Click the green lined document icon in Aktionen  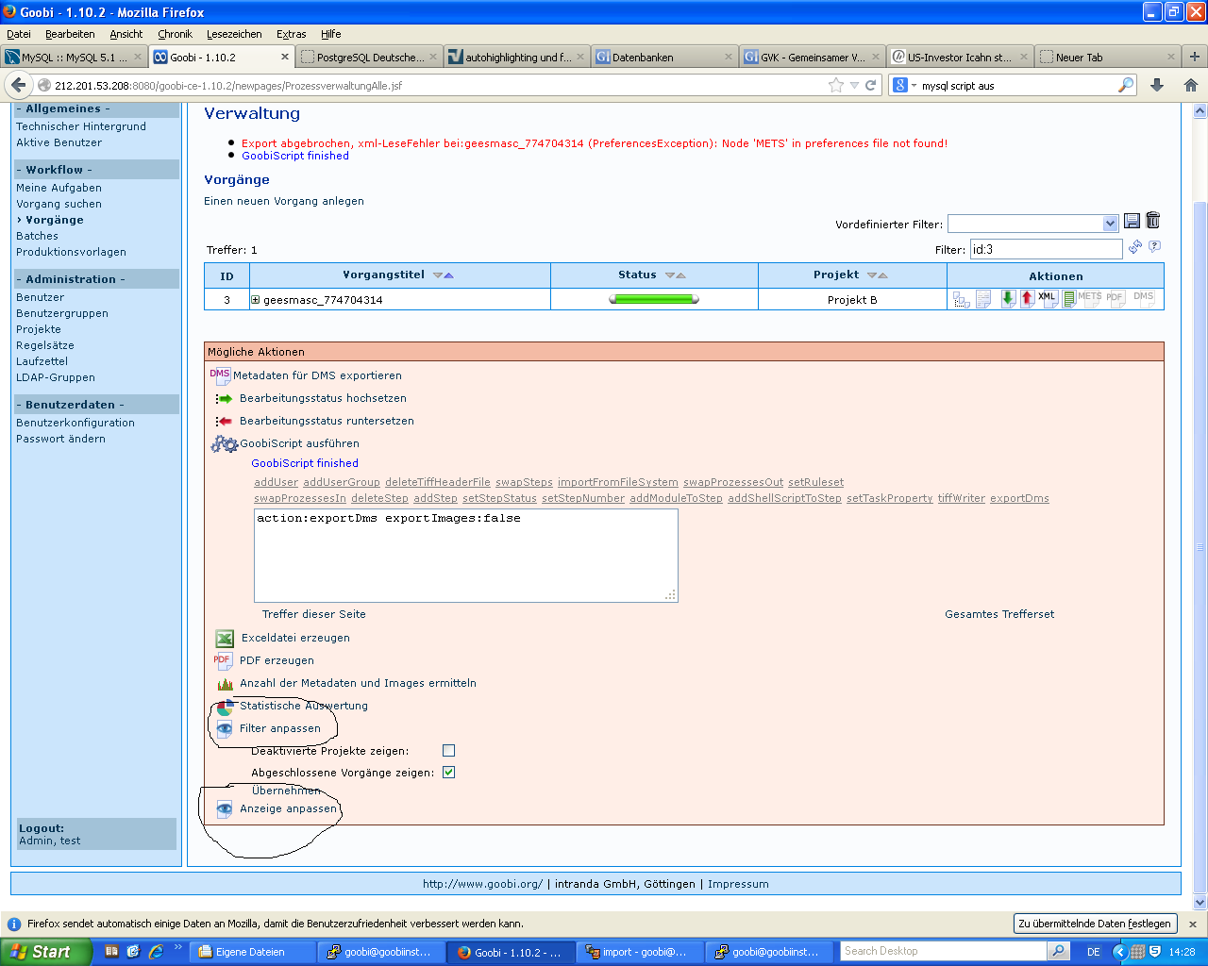(1068, 300)
